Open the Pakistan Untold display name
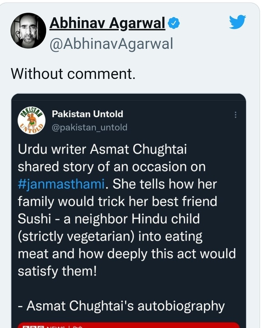This screenshot has width=267, height=328. point(87,114)
